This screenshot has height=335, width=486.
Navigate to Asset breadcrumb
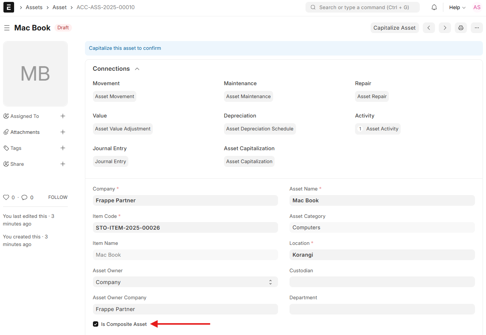point(59,8)
